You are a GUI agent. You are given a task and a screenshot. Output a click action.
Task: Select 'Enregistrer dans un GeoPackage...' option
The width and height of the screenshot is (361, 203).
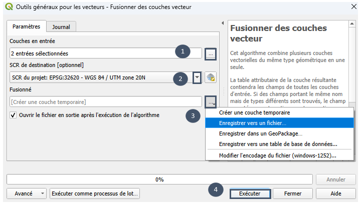[279, 133]
